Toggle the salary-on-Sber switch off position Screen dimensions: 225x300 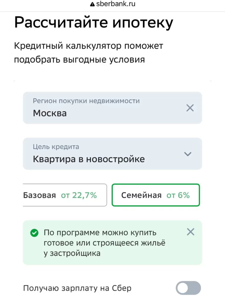(188, 288)
